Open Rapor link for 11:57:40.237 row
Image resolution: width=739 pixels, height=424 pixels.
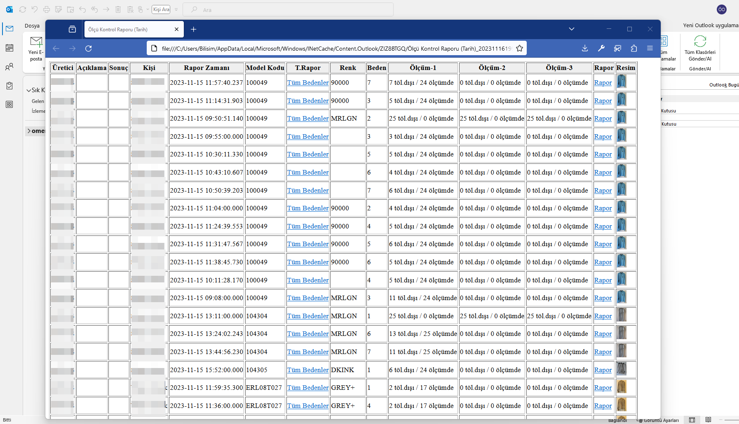(x=603, y=83)
